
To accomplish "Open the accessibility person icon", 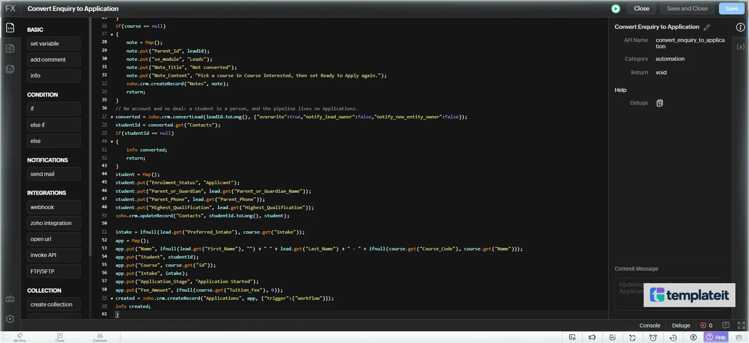I will pos(693,337).
